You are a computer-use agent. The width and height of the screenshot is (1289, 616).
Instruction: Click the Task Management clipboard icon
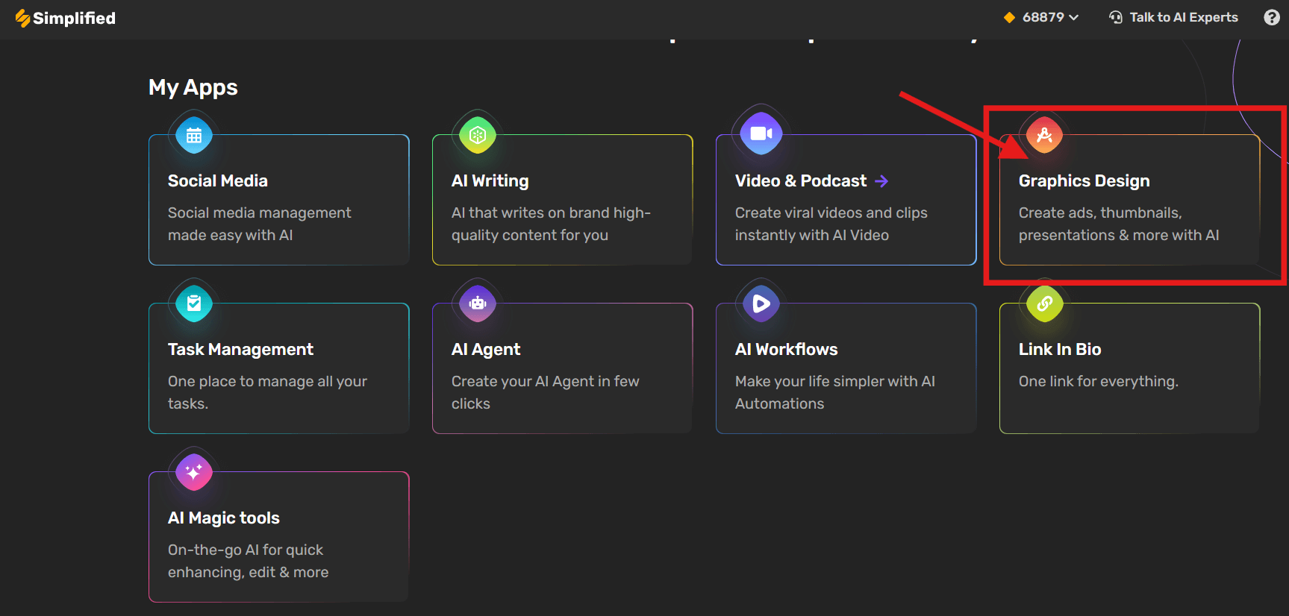point(194,304)
